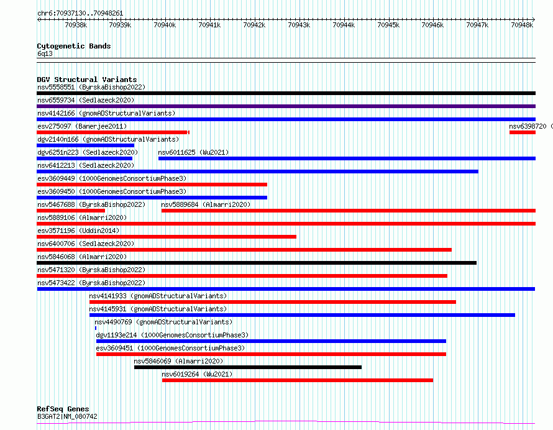
Task: Click the black bar under nsv5846069
Action: pyautogui.click(x=248, y=368)
